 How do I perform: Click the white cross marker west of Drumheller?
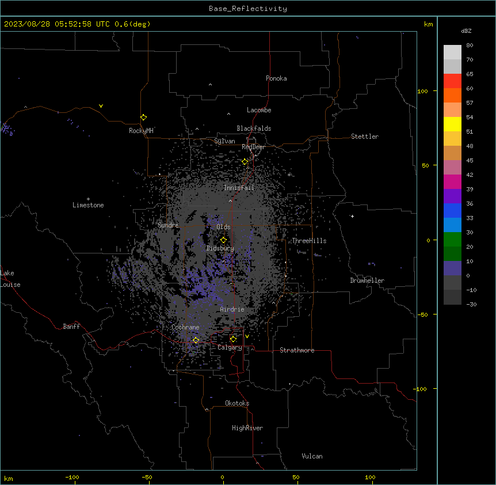(x=352, y=216)
